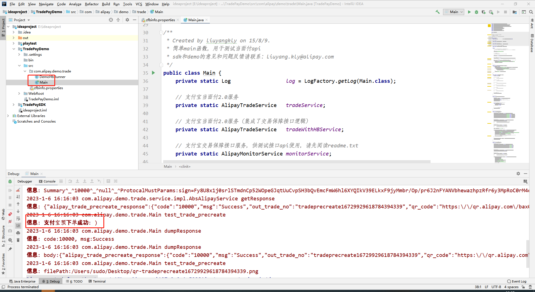Collapse the ideaproject root node
Viewport: 535px width, 292px height.
coord(8,26)
